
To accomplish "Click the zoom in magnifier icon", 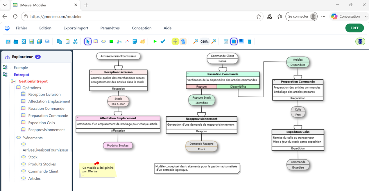I will (x=214, y=42).
